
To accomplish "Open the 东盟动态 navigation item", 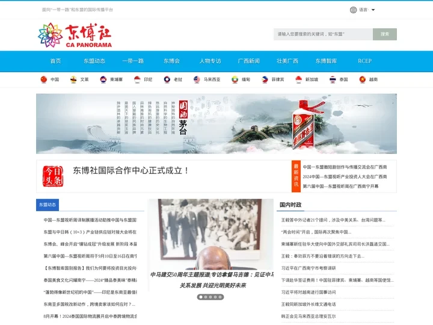I will tap(94, 61).
